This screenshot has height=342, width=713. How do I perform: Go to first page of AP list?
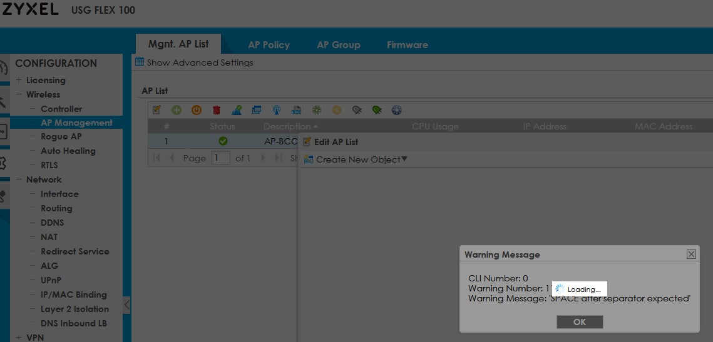pyautogui.click(x=156, y=158)
